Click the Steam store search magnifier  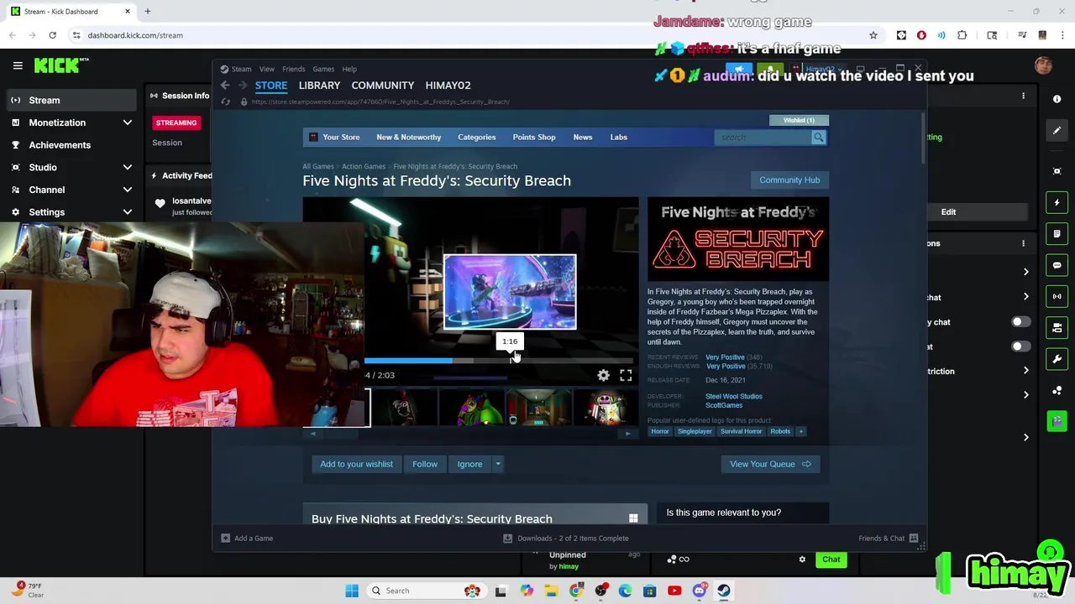tap(818, 138)
